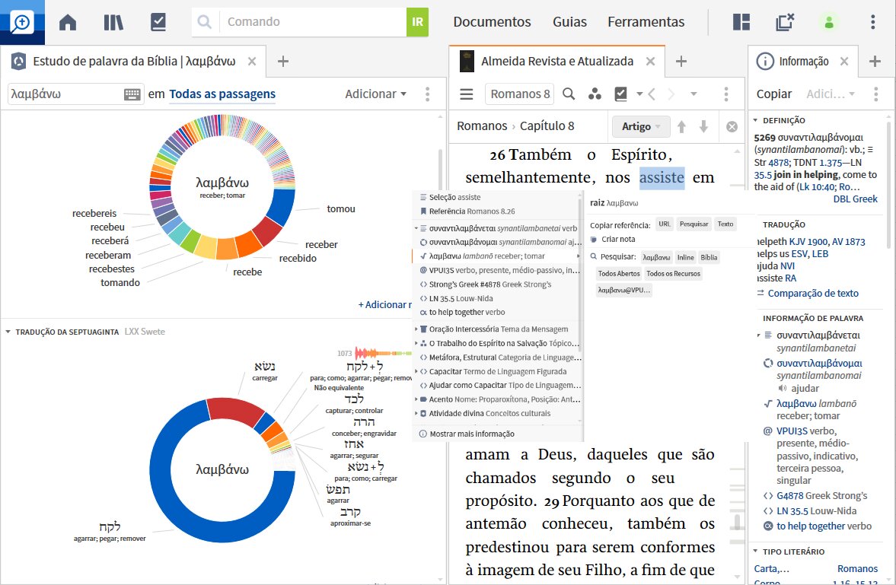Add new tab beside the word study tab
The width and height of the screenshot is (896, 585).
point(283,61)
